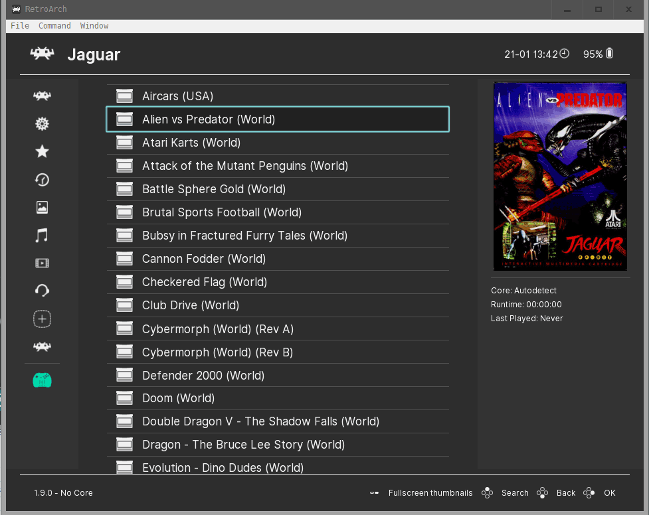The height and width of the screenshot is (515, 649).
Task: Click the cartridge icon beside Club Drive
Action: (124, 305)
